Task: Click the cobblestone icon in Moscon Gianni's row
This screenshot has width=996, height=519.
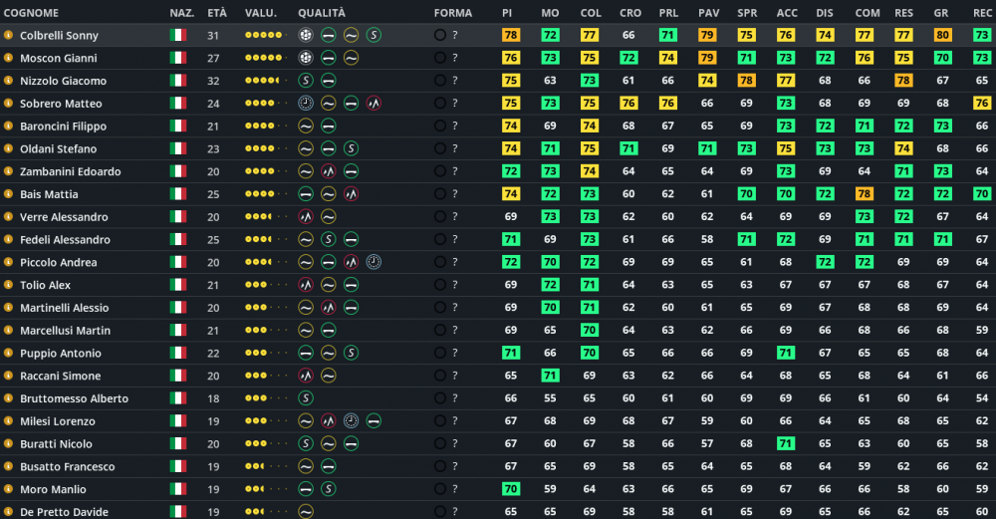Action: (306, 58)
